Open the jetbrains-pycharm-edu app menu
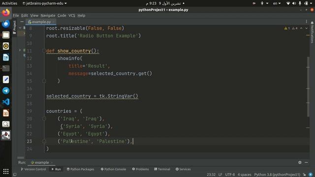 pos(45,3)
